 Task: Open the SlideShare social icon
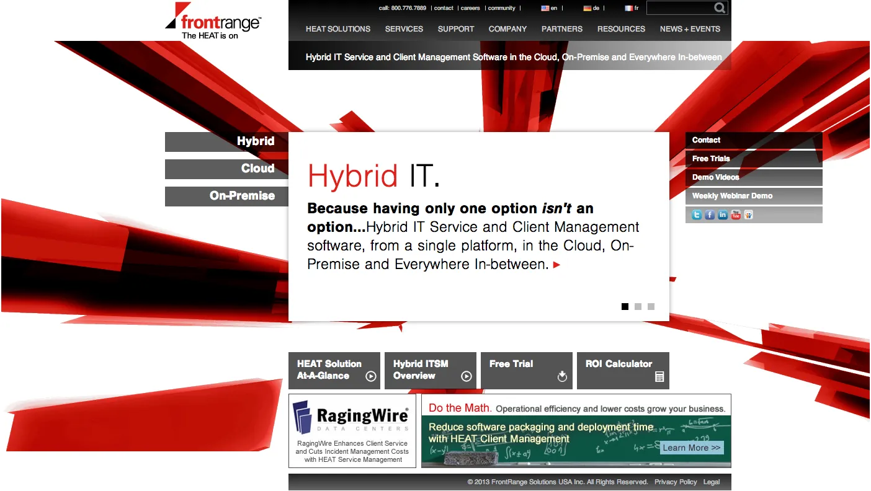click(x=749, y=215)
